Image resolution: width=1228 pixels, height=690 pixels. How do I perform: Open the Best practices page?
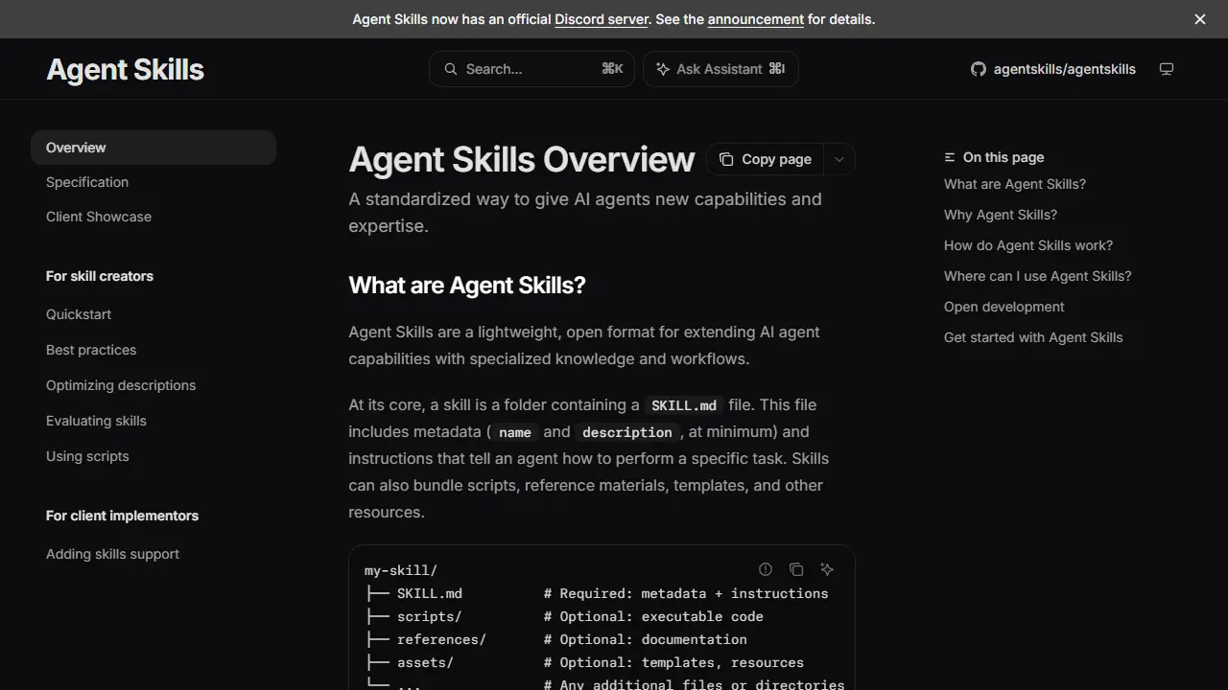tap(91, 350)
